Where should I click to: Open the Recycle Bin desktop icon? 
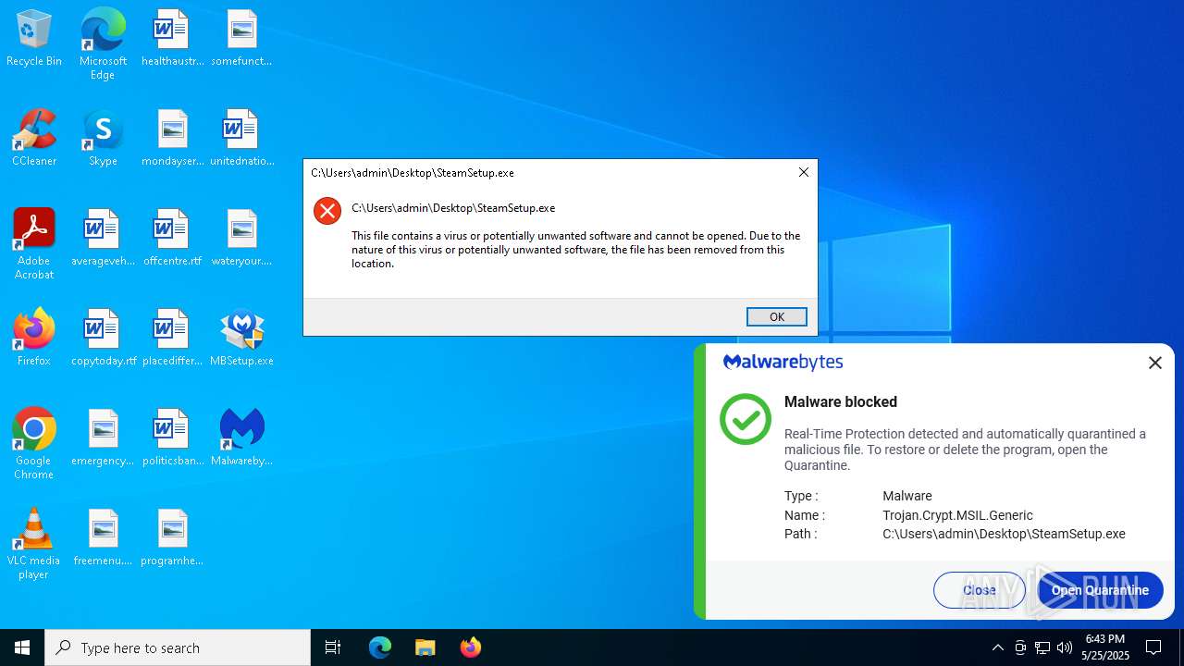[x=34, y=37]
